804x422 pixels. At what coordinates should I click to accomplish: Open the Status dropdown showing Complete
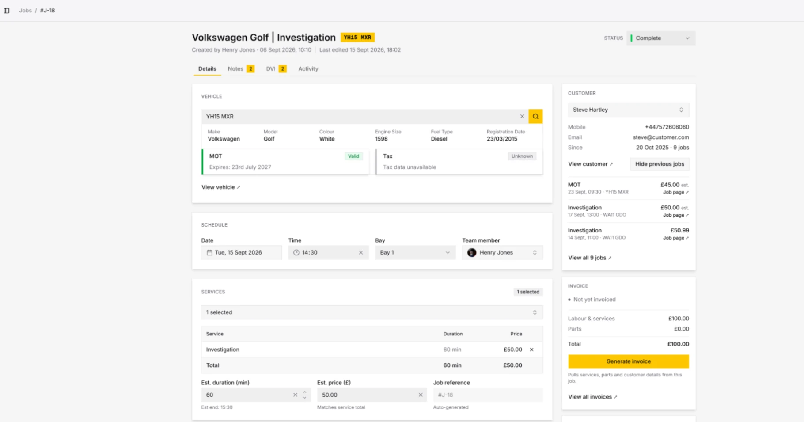[x=661, y=38]
